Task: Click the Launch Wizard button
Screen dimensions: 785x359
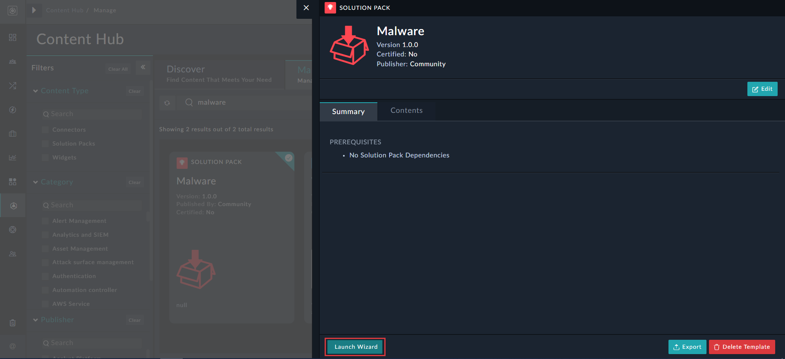Action: click(355, 347)
